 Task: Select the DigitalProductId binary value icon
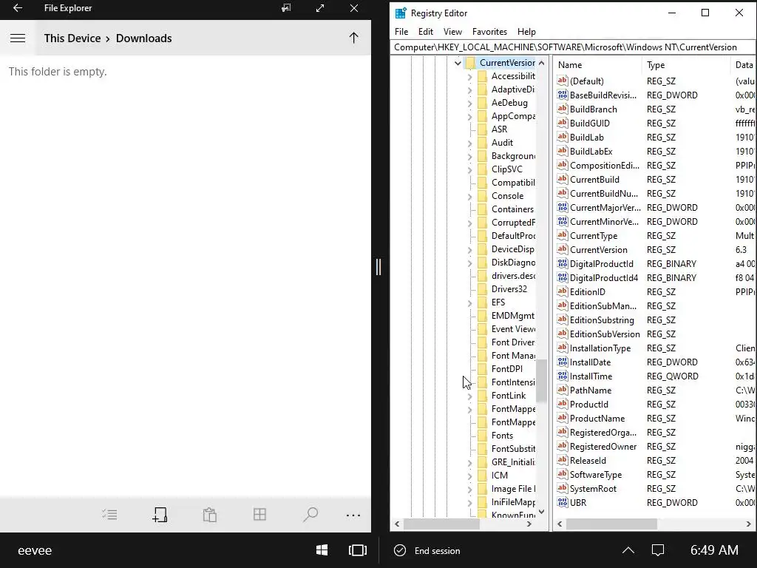pyautogui.click(x=563, y=263)
